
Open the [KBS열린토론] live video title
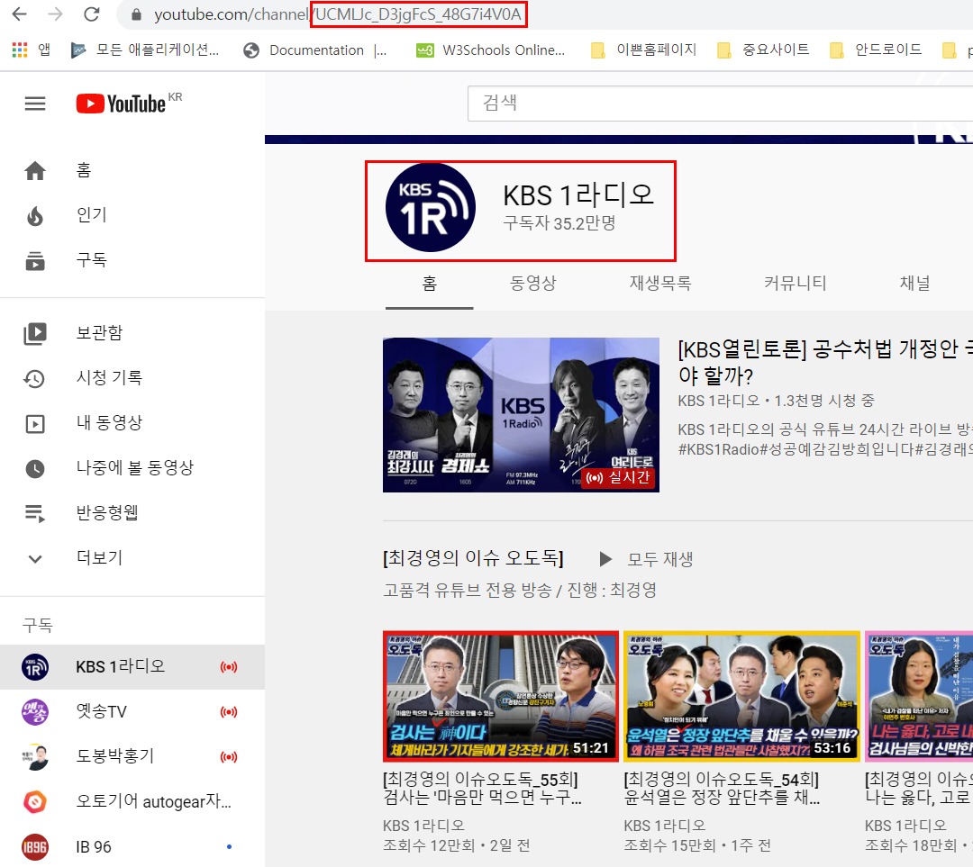tap(825, 362)
